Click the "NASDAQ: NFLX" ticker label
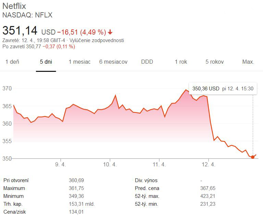Viewport: 263px width, 216px height. 27,15
